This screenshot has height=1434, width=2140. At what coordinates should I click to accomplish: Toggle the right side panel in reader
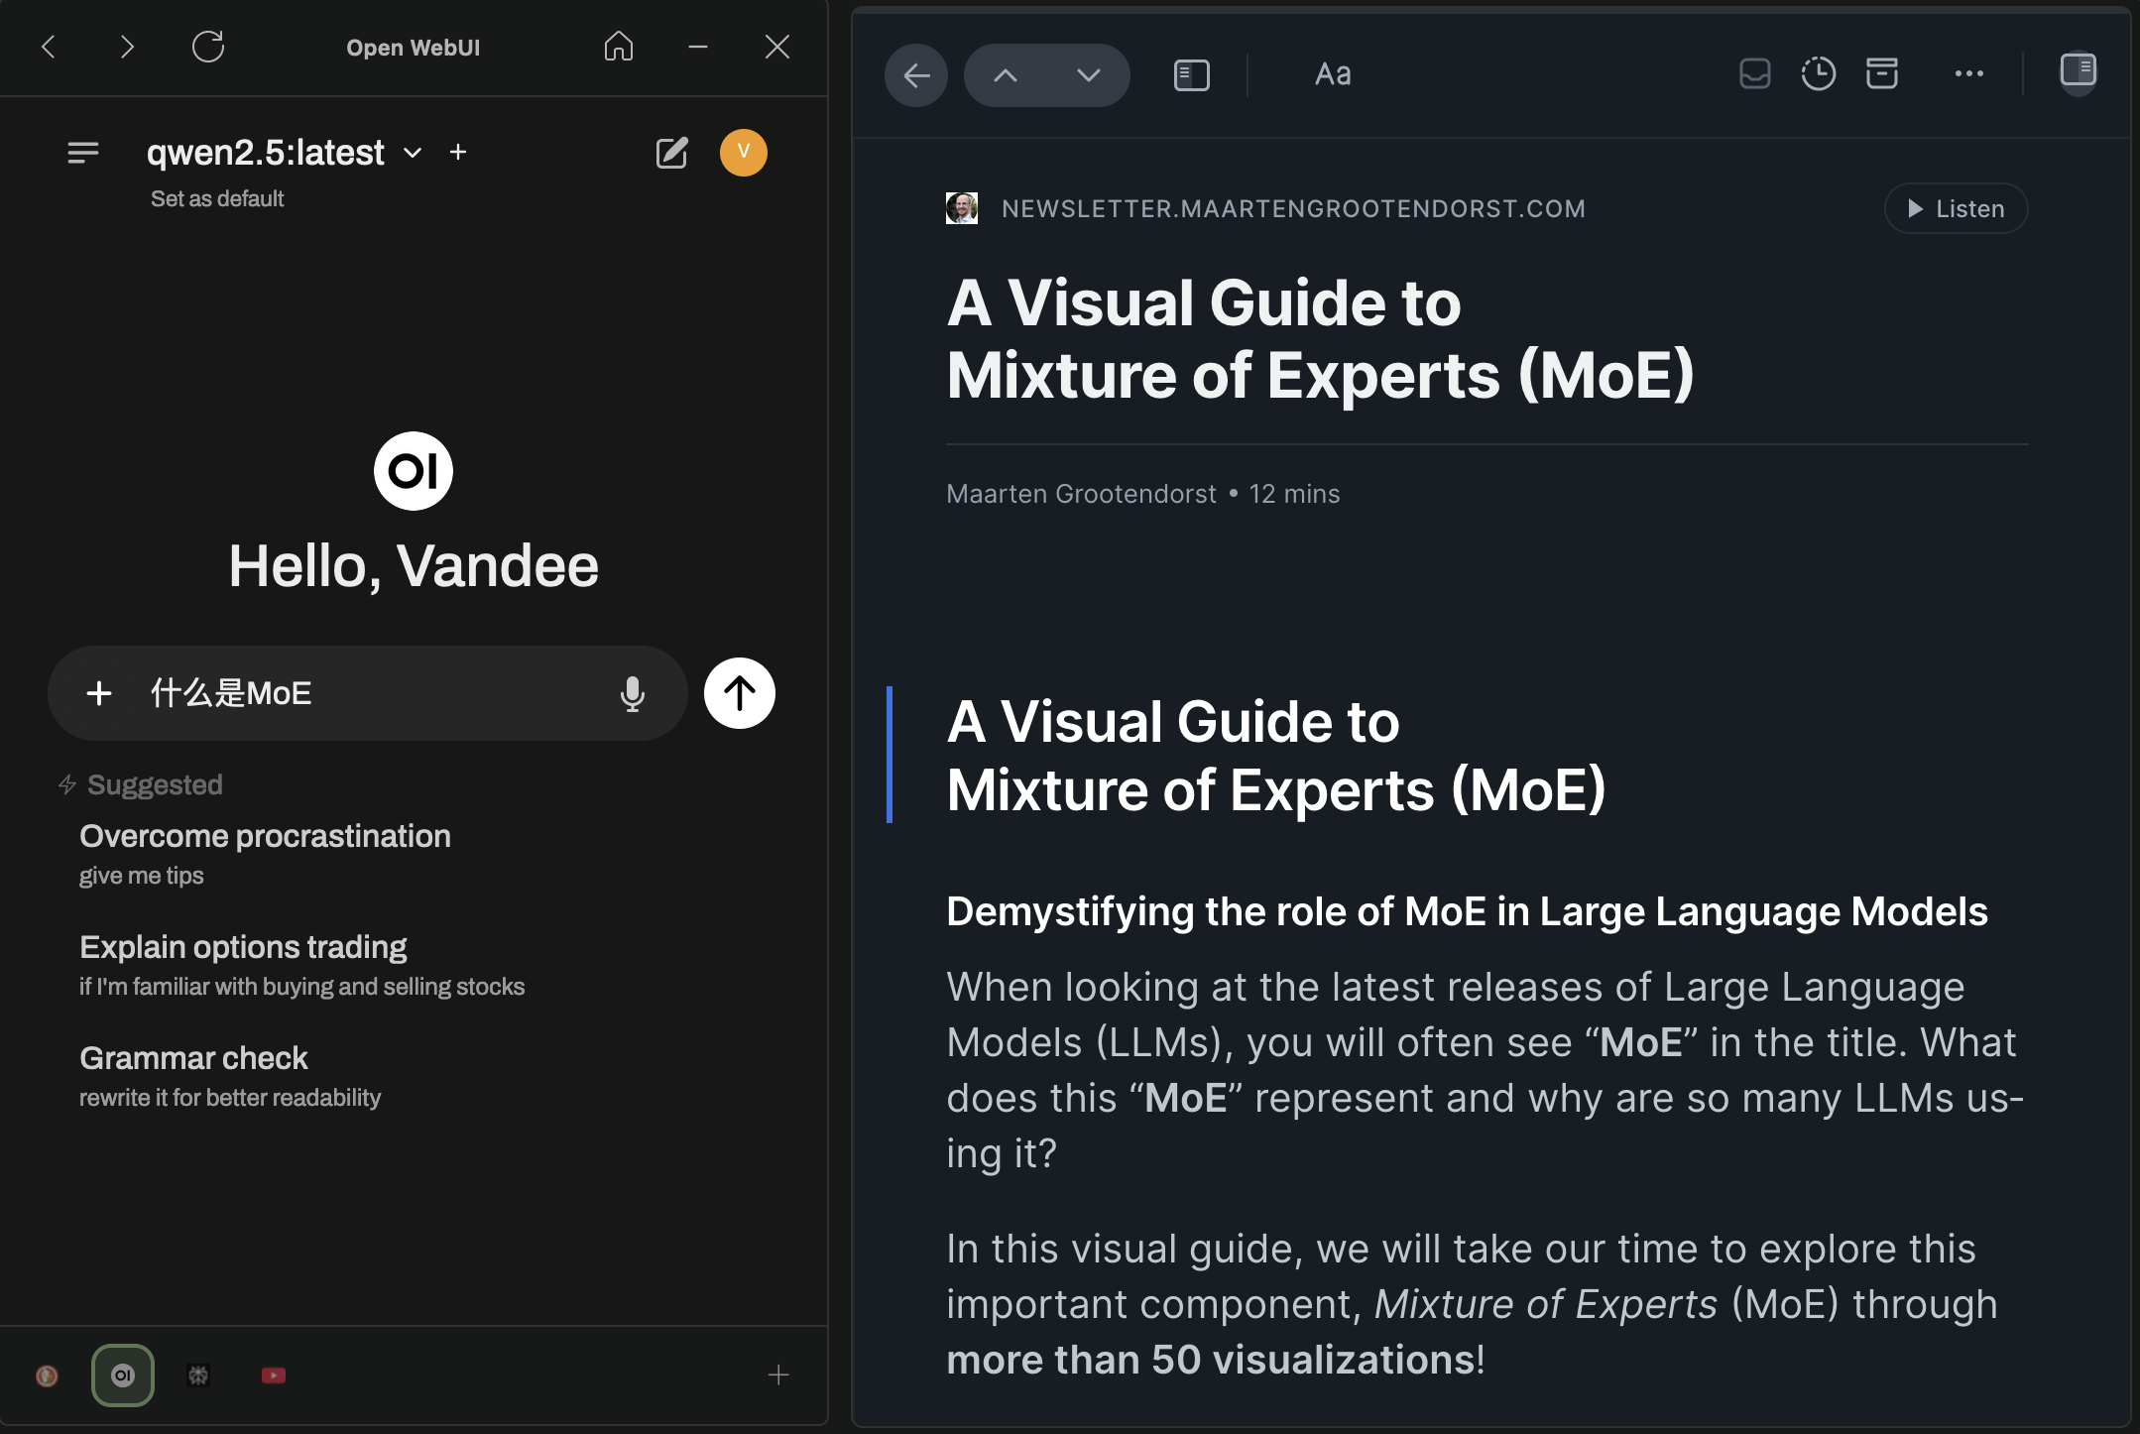coord(2078,70)
